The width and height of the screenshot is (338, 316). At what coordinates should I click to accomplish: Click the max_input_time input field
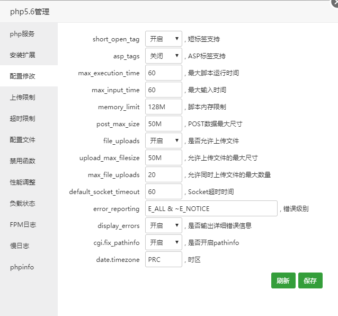pos(164,90)
